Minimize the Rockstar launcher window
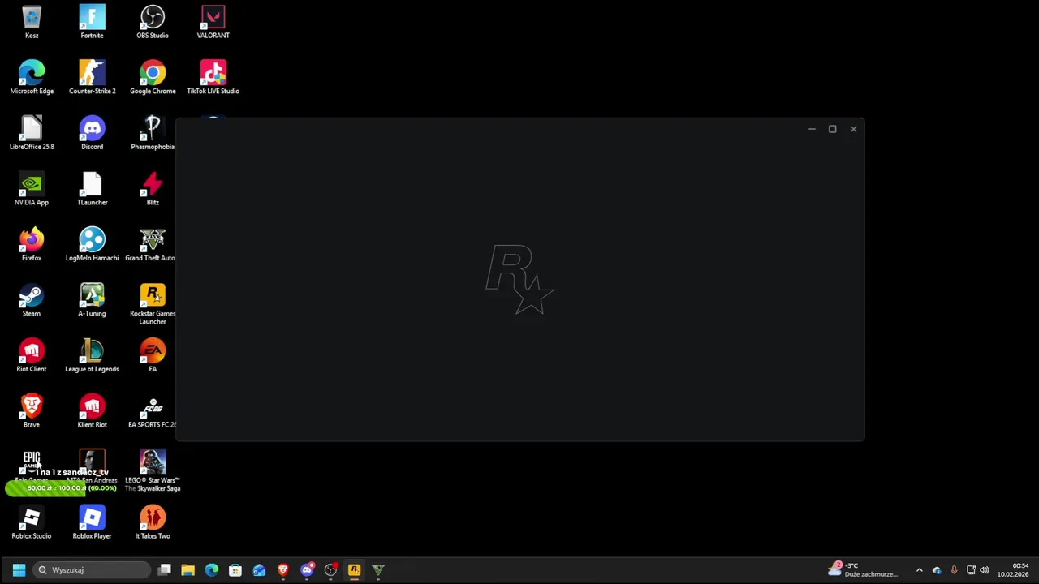The width and height of the screenshot is (1039, 584). tap(812, 129)
